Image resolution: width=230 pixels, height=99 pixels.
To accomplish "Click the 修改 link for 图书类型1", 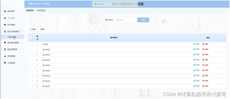I will point(198,86).
